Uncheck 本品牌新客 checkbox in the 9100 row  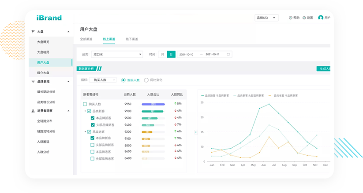point(92,138)
